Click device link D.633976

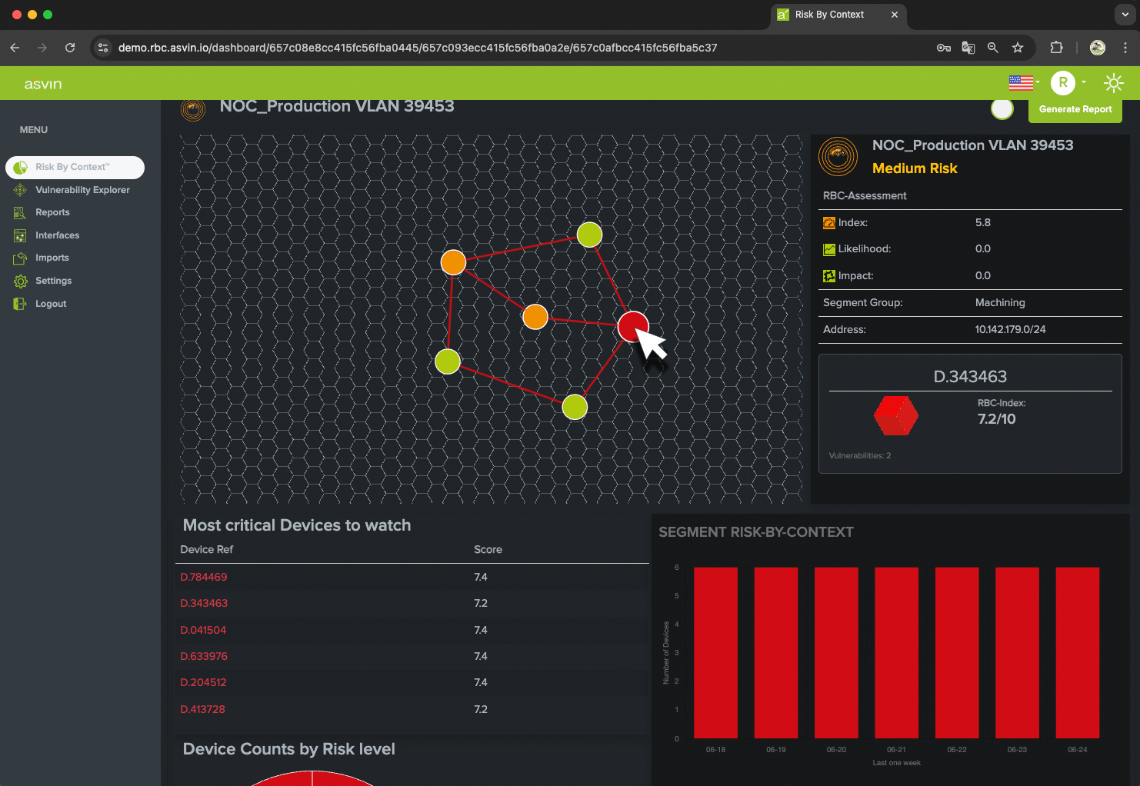tap(204, 656)
